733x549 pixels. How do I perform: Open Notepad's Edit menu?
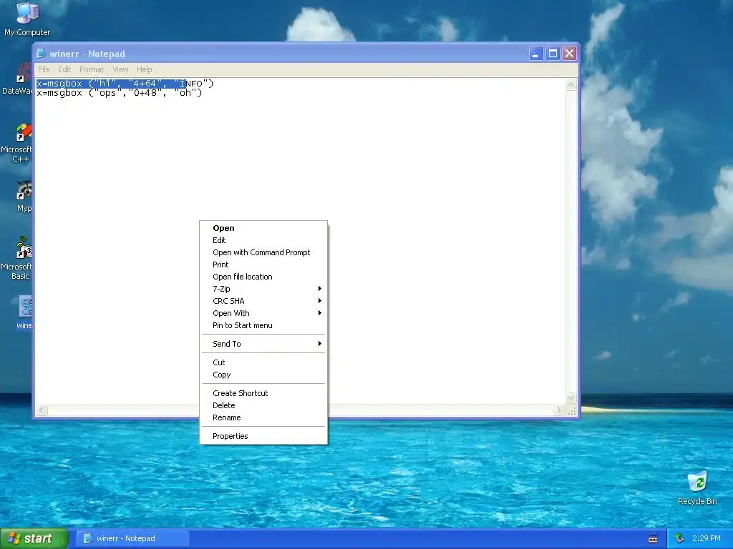64,69
